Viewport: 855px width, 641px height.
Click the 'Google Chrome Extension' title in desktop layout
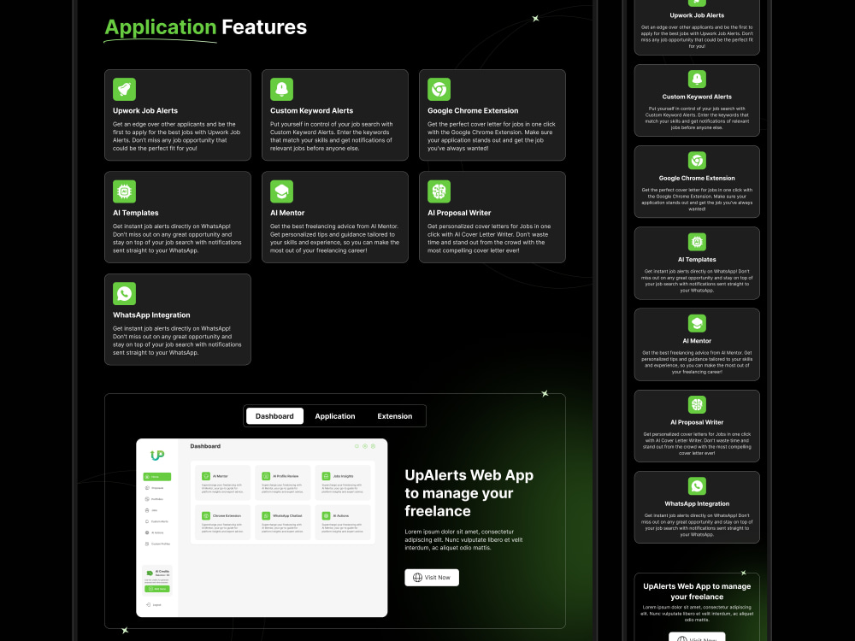click(473, 110)
